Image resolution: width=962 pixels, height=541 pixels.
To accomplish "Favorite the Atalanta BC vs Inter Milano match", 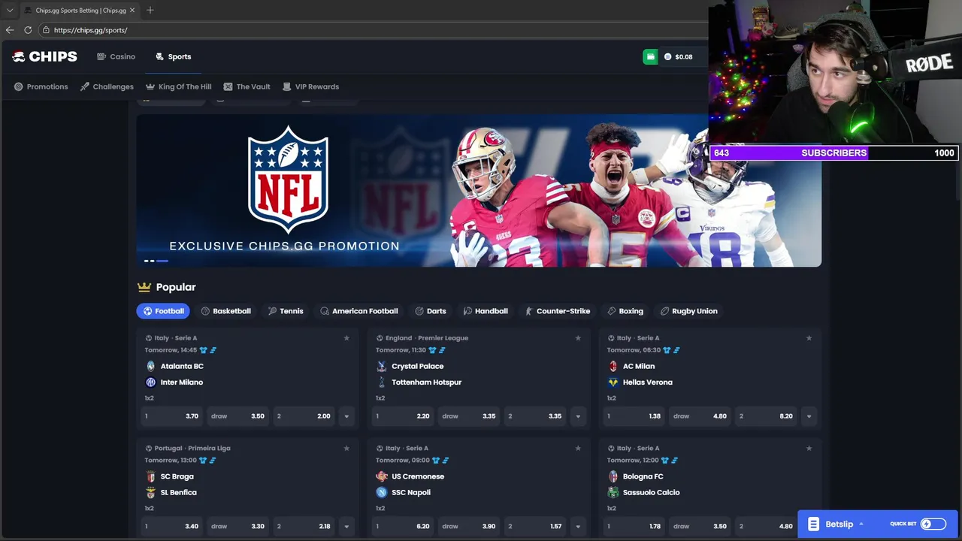I will click(346, 338).
